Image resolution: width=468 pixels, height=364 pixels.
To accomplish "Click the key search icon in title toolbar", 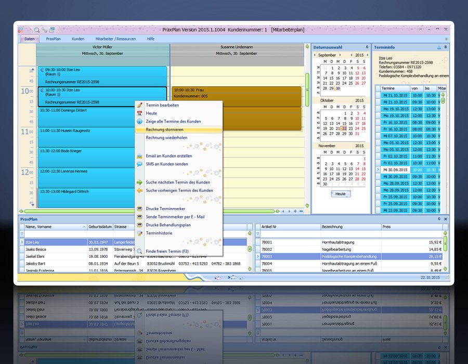I will 44,30.
